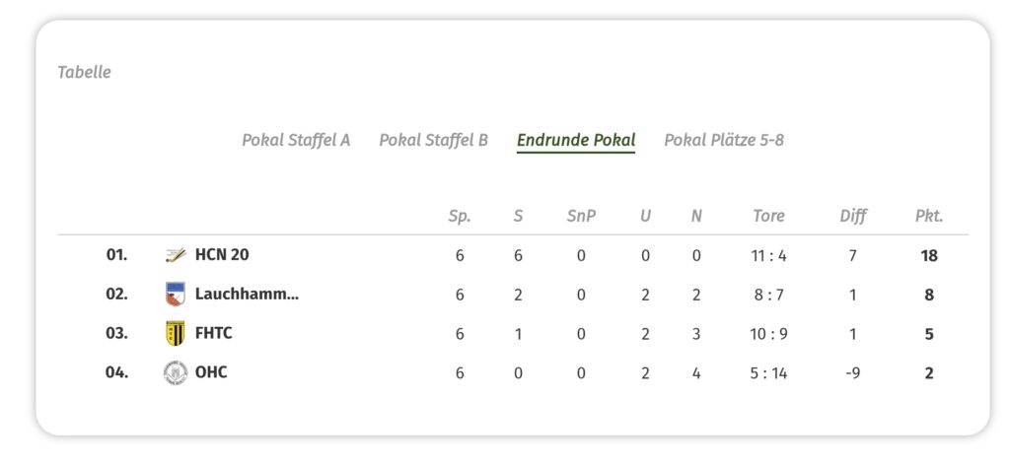The image size is (1010, 464).
Task: Click the HCN 20 team logo icon
Action: tap(176, 255)
